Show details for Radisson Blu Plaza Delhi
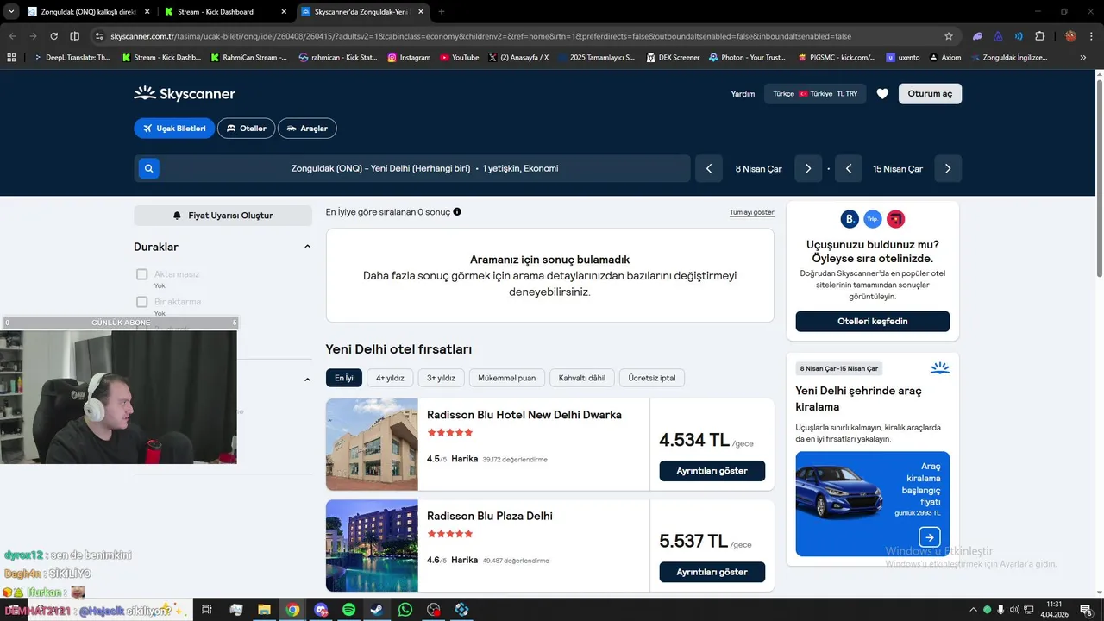This screenshot has height=621, width=1104. coord(712,572)
